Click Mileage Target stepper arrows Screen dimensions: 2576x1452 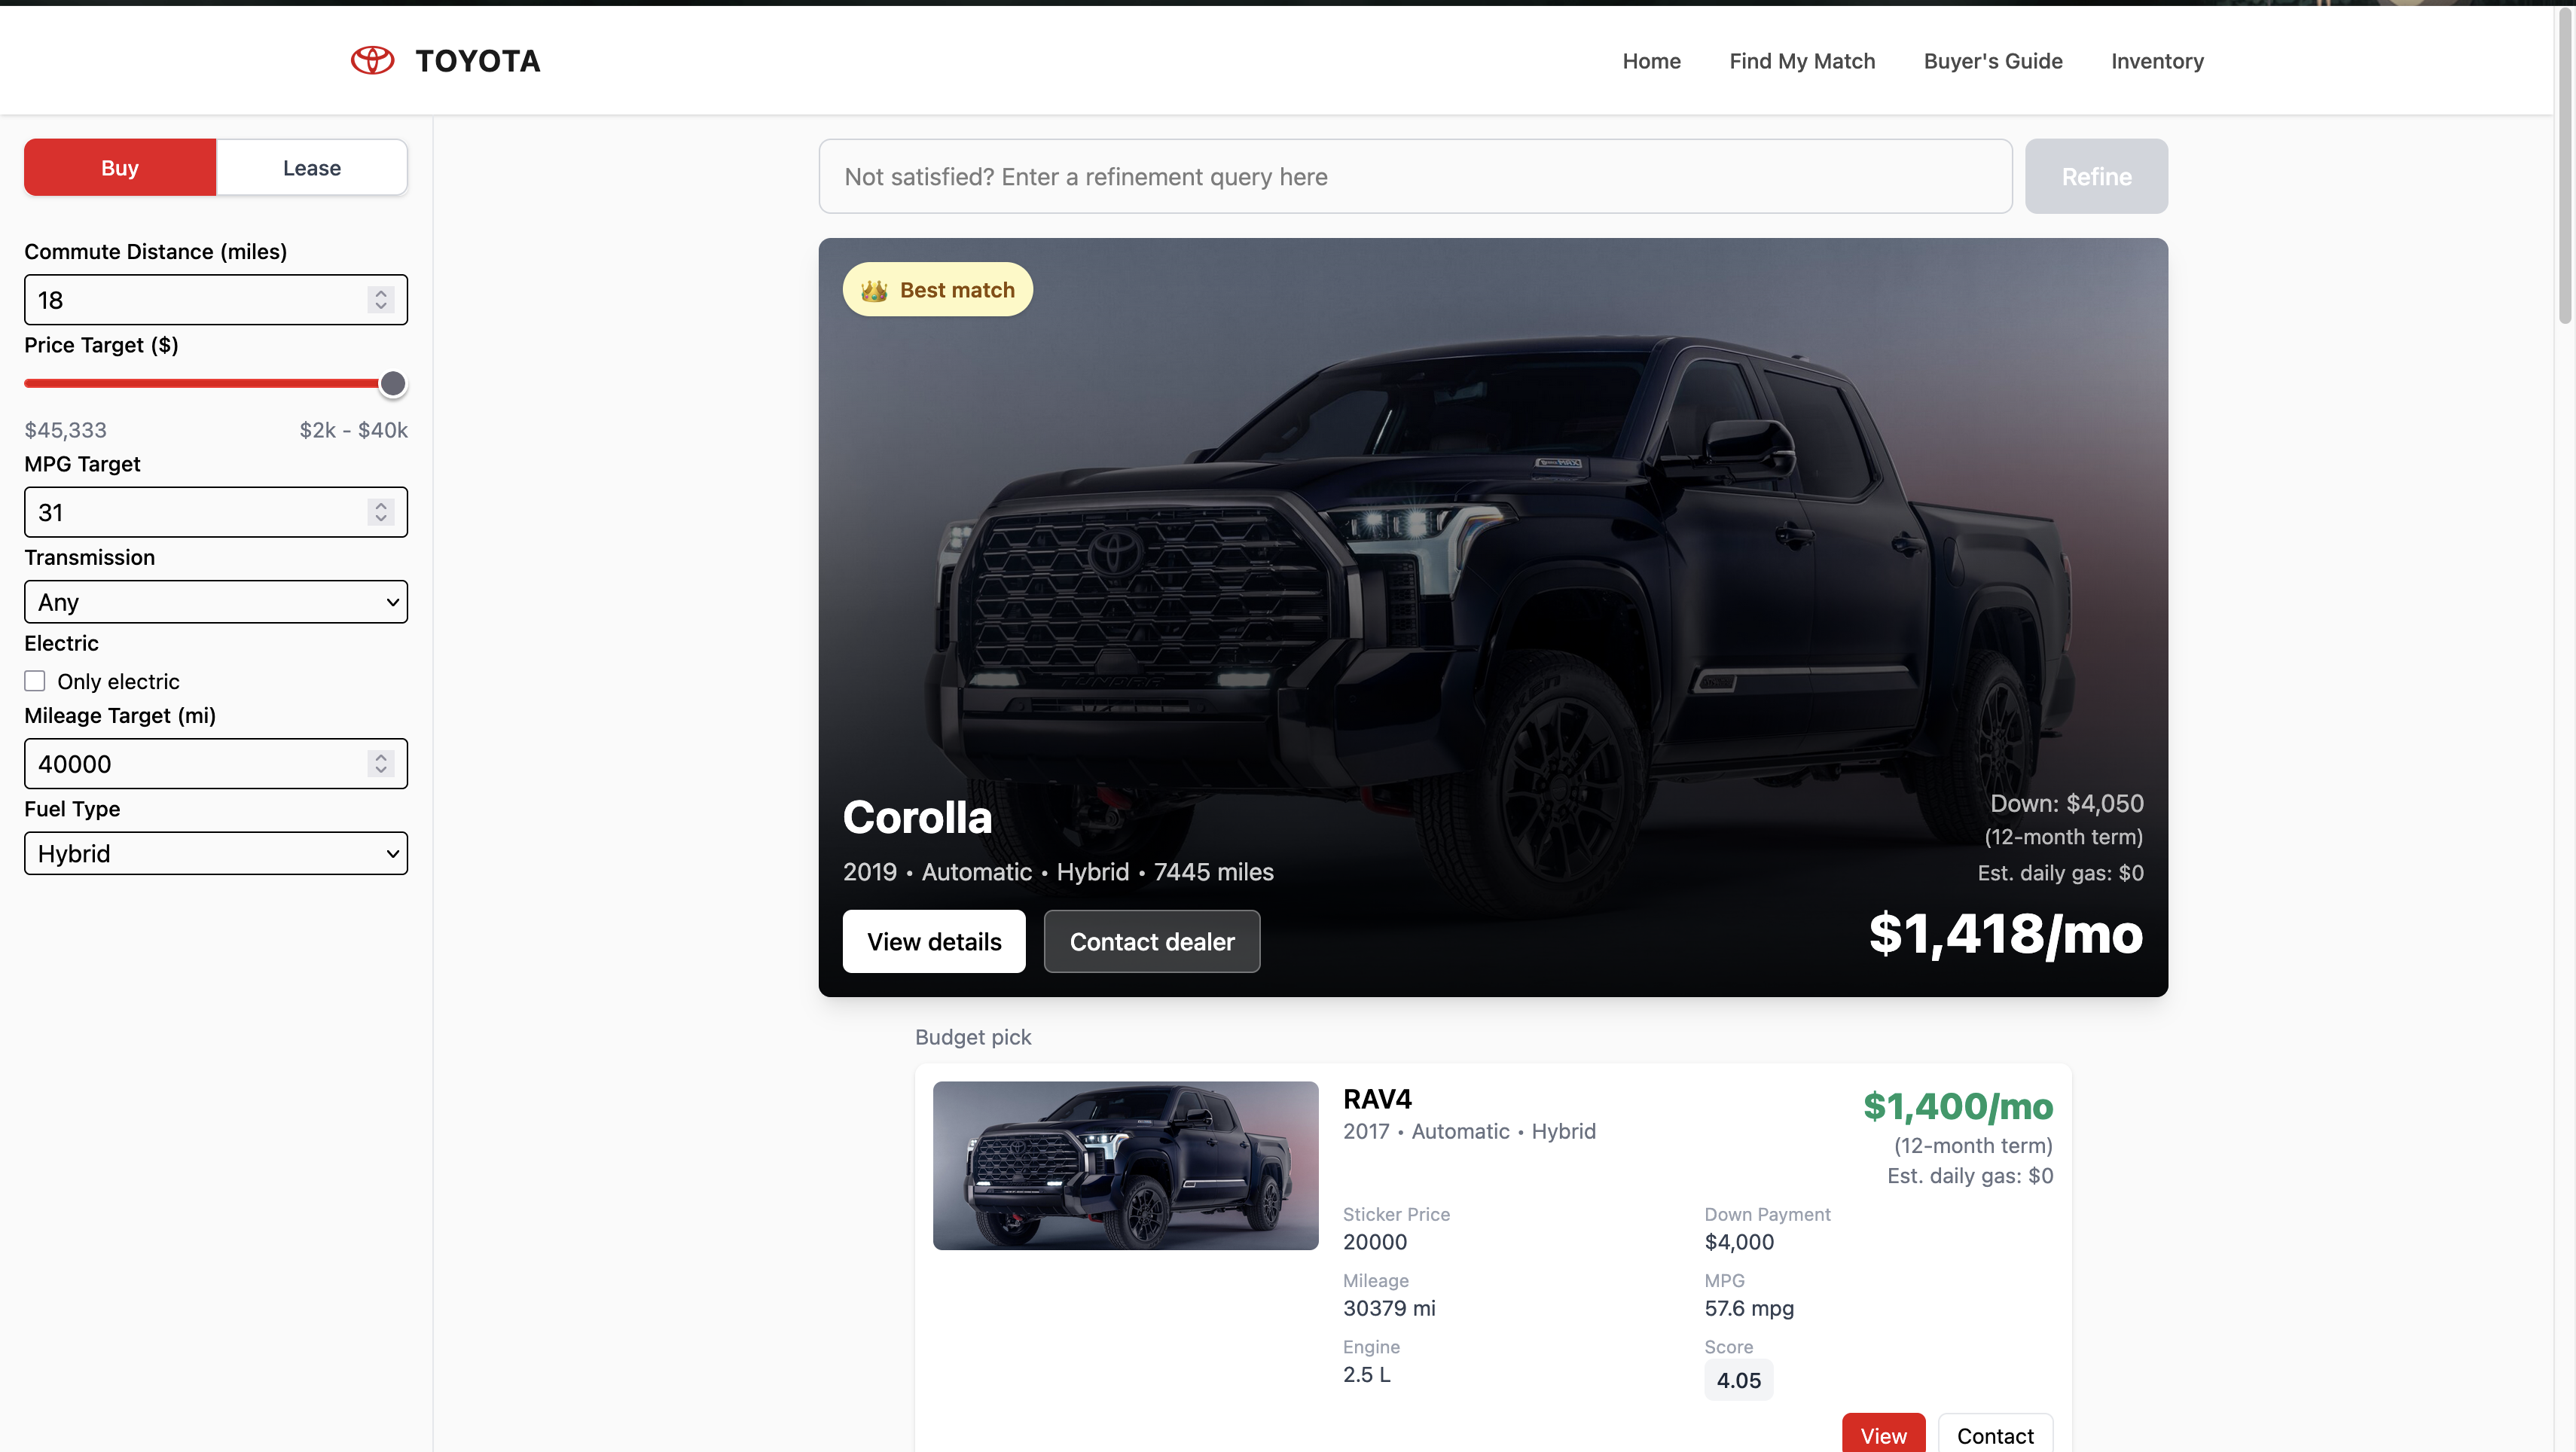click(381, 764)
